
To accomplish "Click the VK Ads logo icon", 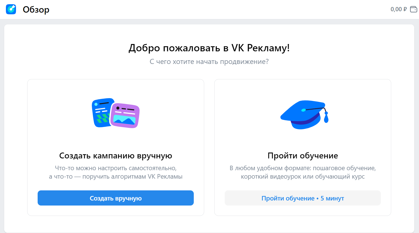I will click(11, 9).
